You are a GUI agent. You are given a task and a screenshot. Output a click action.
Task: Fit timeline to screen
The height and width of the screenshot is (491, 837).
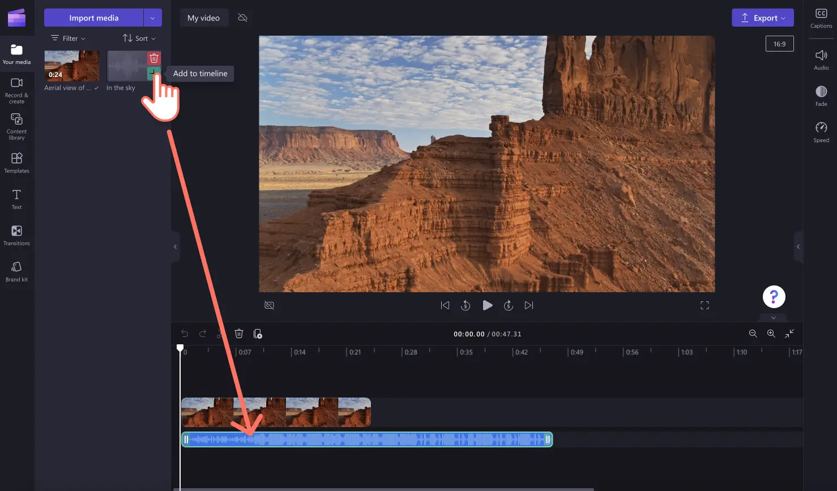click(x=789, y=334)
